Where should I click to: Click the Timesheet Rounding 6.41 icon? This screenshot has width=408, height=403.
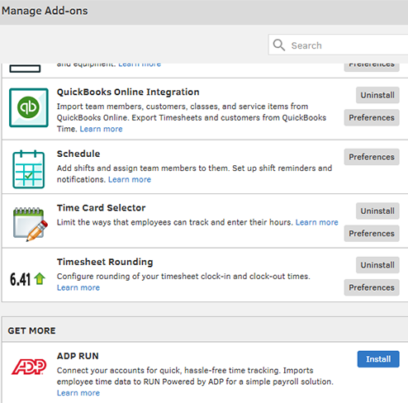click(27, 279)
